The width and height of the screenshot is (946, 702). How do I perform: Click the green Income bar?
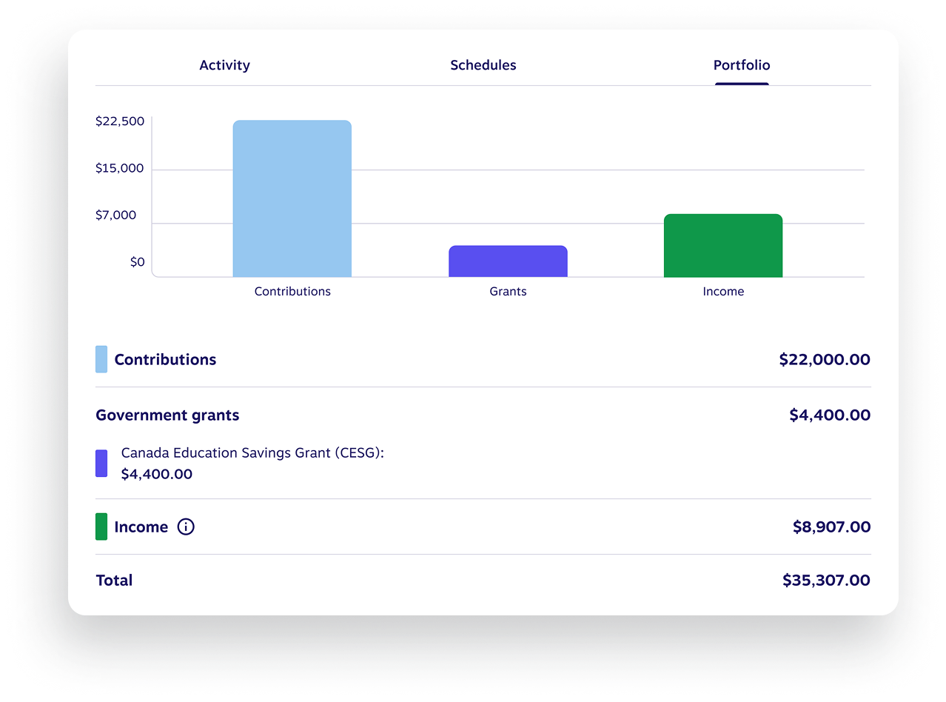click(722, 246)
